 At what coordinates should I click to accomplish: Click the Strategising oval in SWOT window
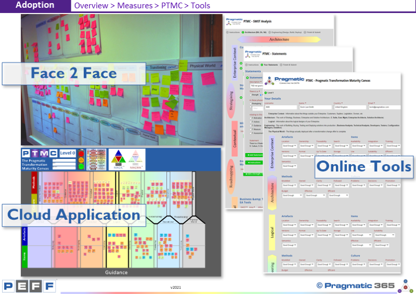point(231,100)
